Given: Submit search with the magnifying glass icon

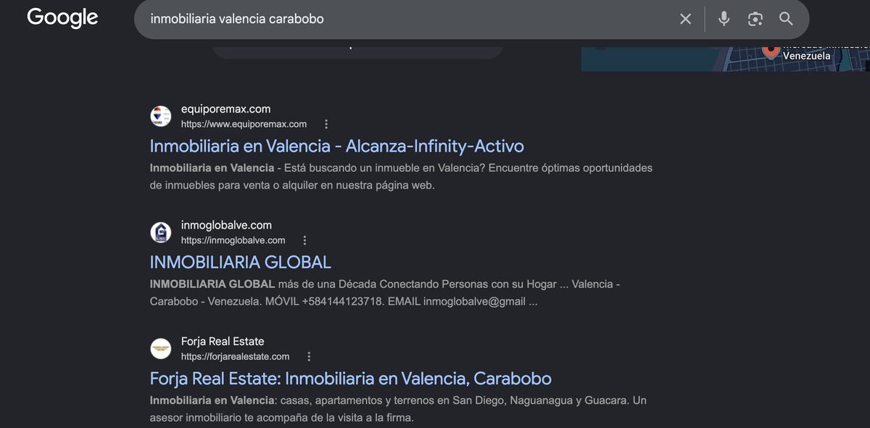Looking at the screenshot, I should [x=786, y=19].
